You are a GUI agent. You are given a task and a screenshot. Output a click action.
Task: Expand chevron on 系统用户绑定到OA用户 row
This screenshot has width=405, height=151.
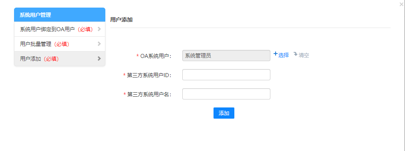point(99,29)
